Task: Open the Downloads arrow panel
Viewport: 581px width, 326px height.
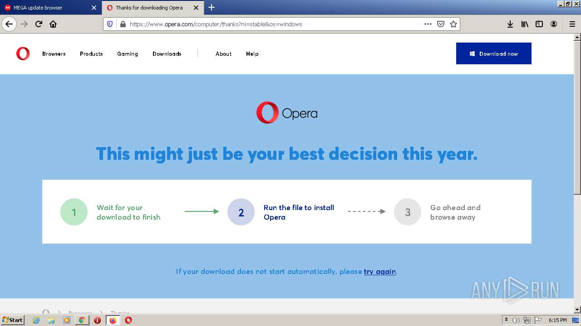Action: tap(510, 24)
